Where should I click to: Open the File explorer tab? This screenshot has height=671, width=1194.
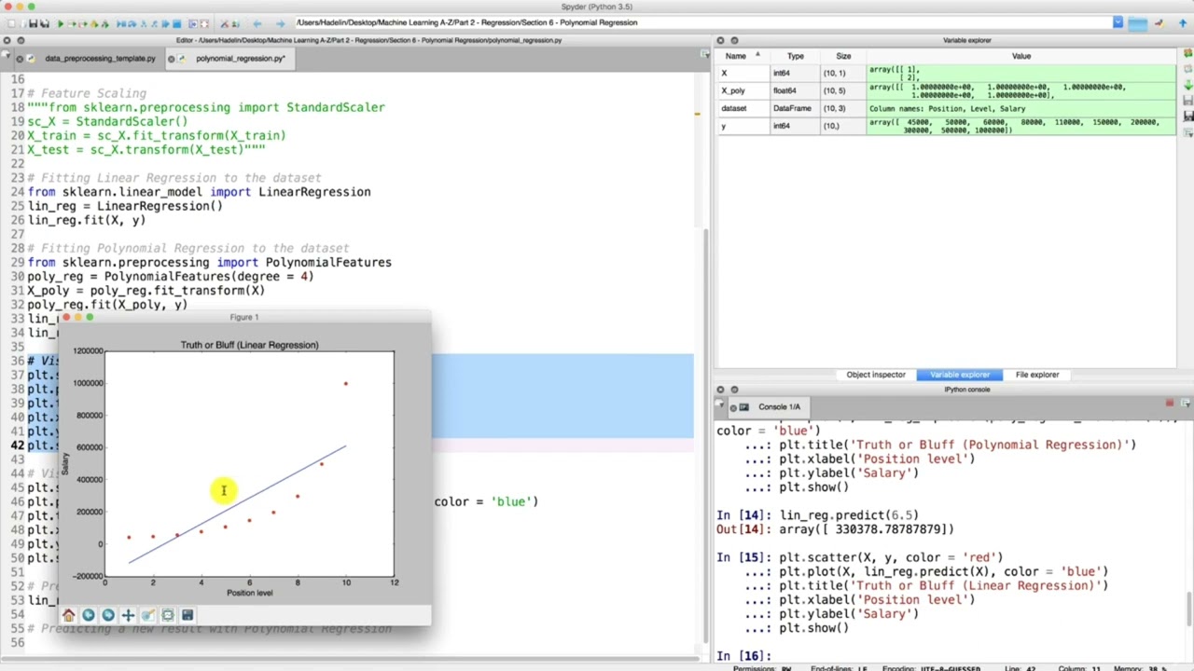pos(1037,375)
